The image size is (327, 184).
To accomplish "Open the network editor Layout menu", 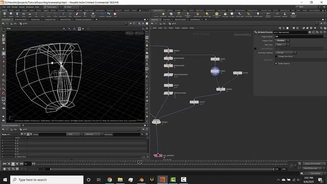I will pyautogui.click(x=184, y=28).
